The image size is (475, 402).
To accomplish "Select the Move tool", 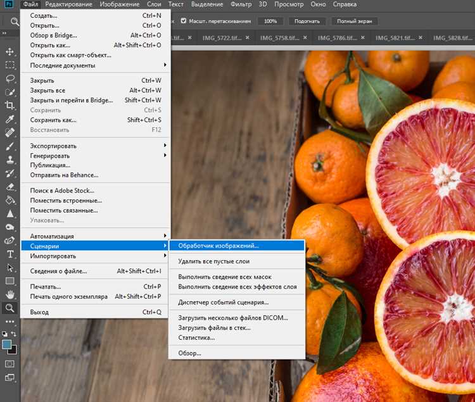I will [9, 51].
